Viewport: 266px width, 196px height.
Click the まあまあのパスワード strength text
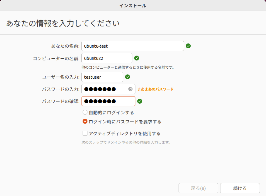[155, 89]
